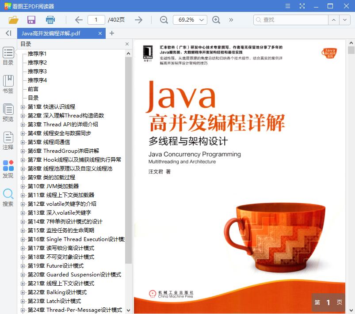Go to the next page arrow
Image resolution: width=355 pixels, height=314 pixels.
point(138,20)
